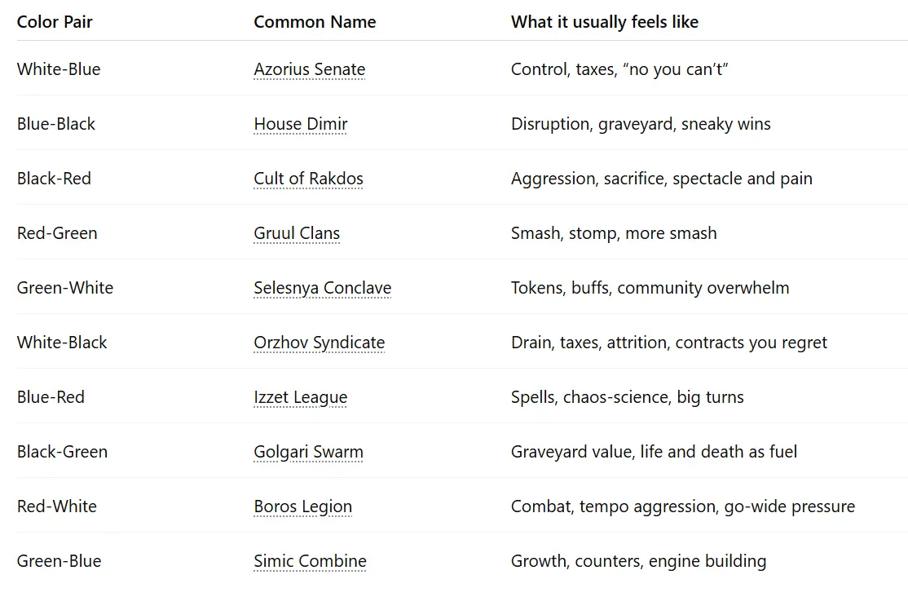Click the Azorius Senate link
The image size is (908, 597).
309,69
